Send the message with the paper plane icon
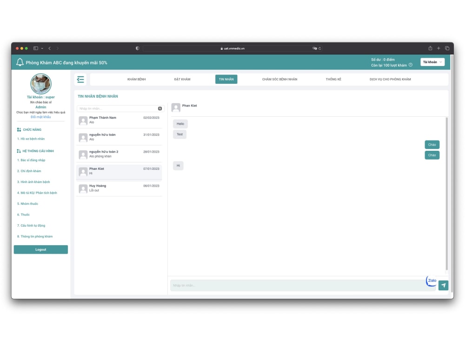 tap(443, 286)
